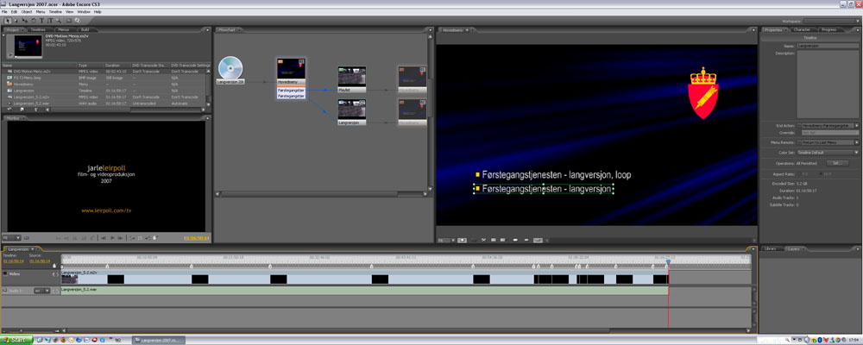Click the timeline playhead marker
863x345 pixels.
(668, 262)
